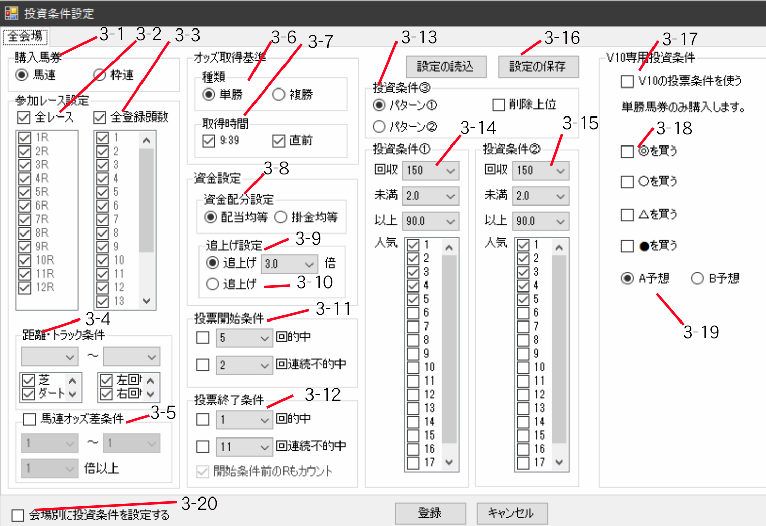
Task: Switch to the 全会場 tab
Action: [x=25, y=37]
